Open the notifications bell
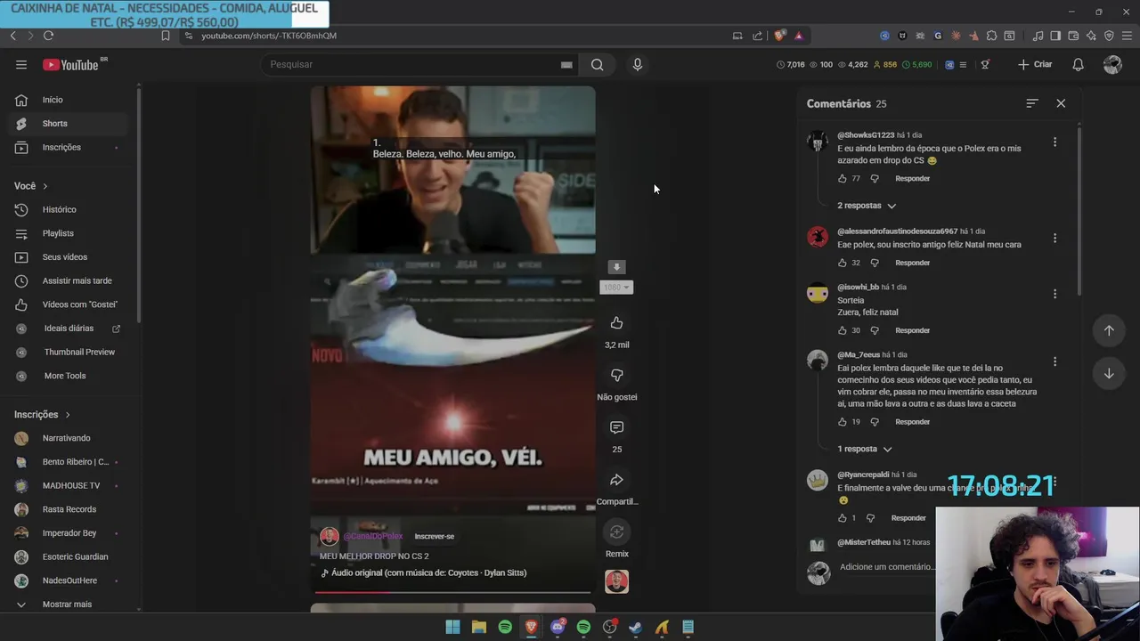The height and width of the screenshot is (641, 1140). (1078, 64)
